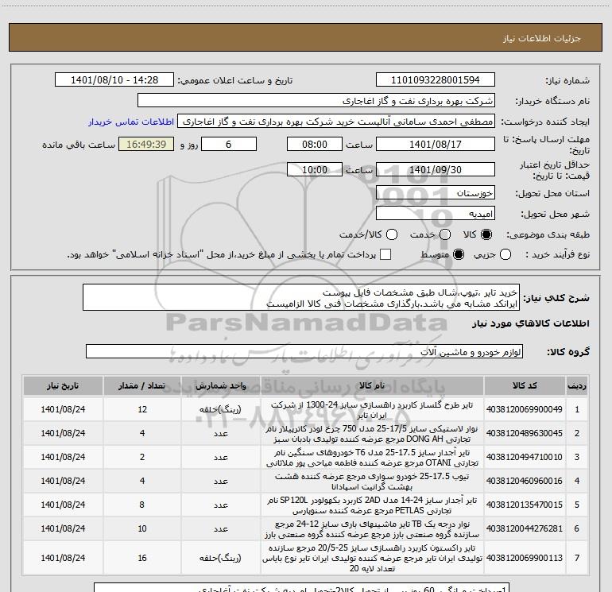This screenshot has height=592, width=612.
Task: Click the delivery province field خوزستان
Action: [x=436, y=193]
